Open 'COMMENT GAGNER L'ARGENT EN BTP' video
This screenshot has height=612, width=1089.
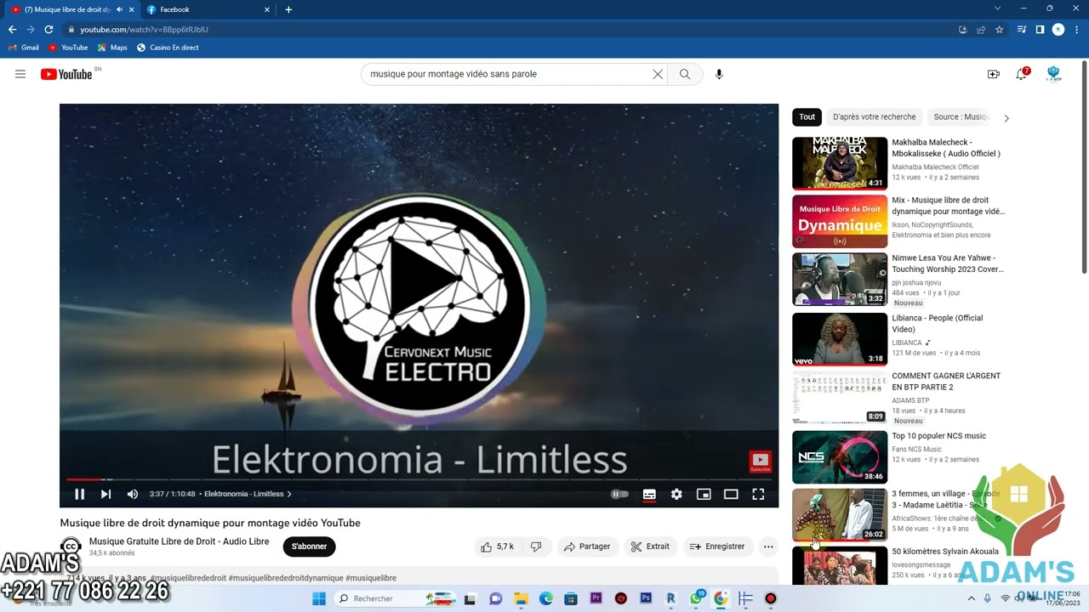[946, 381]
